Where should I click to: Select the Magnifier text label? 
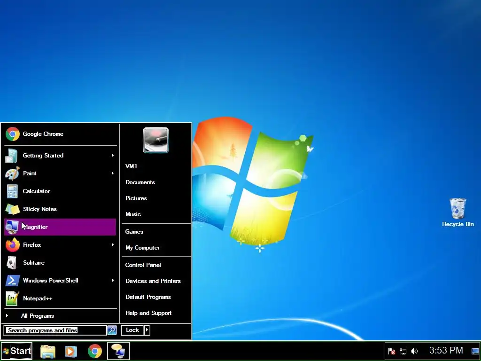coord(35,227)
